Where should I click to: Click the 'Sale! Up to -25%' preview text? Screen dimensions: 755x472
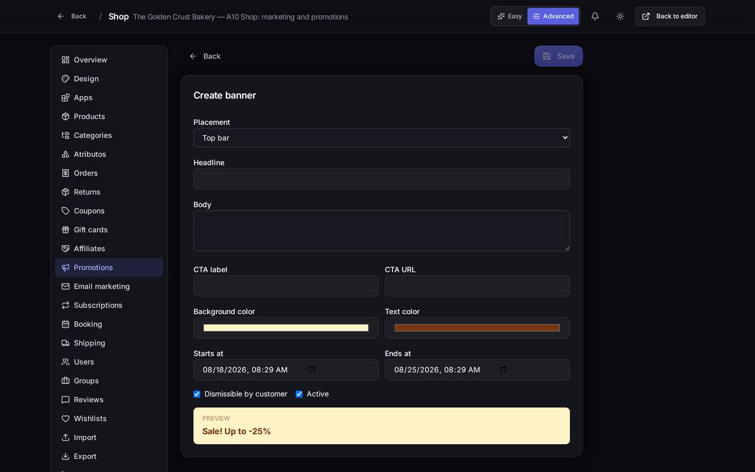click(237, 431)
